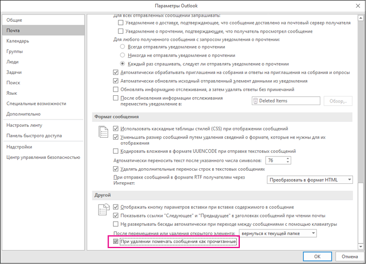366x264 pixels.
Task: Click the Формат сообщения document icon
Action: tap(103, 132)
